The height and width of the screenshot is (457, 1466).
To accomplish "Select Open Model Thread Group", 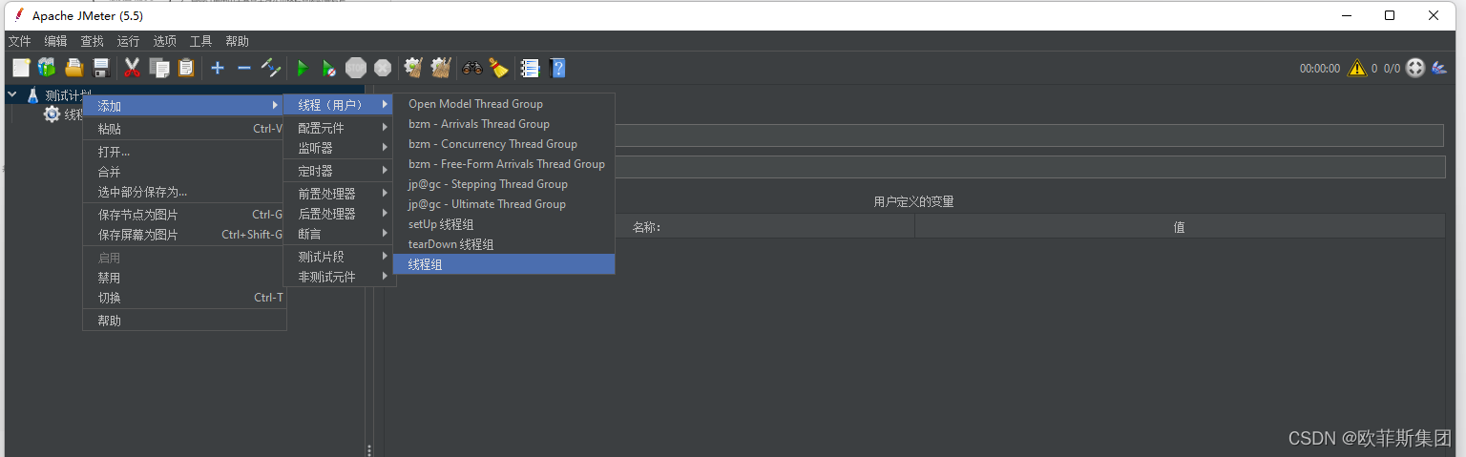I will pos(504,104).
